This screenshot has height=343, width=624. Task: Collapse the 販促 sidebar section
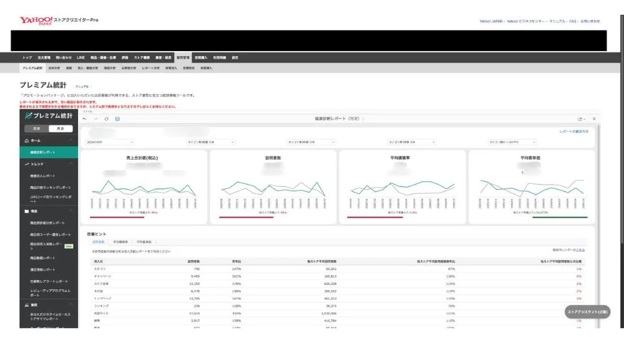[x=71, y=305]
